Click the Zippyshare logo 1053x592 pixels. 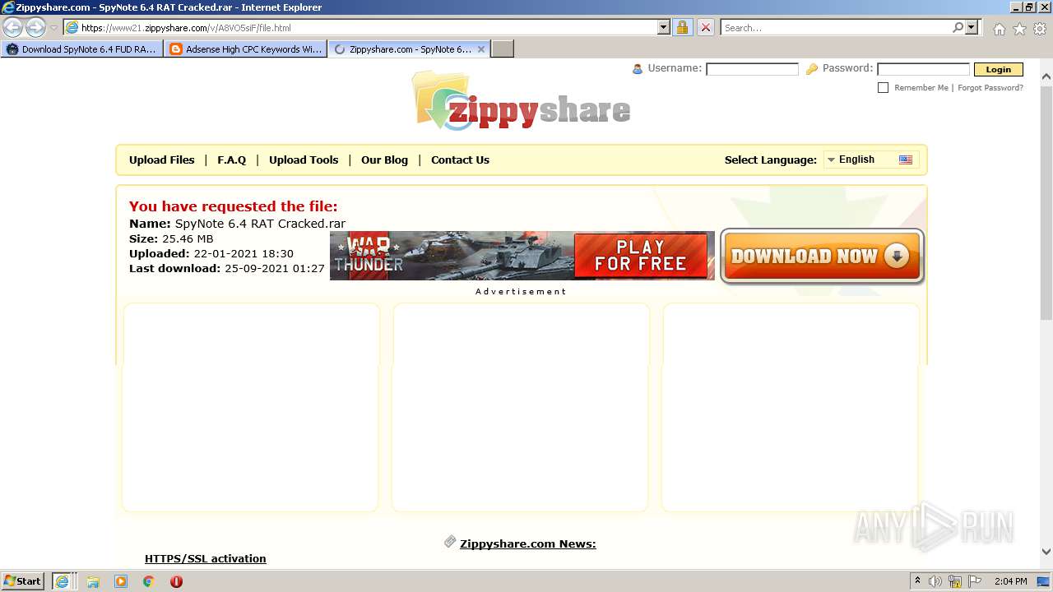522,101
